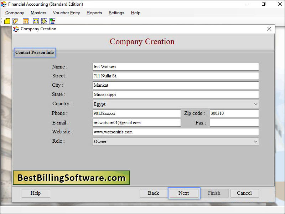
Task: Cancel the company creation wizard
Action: 244,193
